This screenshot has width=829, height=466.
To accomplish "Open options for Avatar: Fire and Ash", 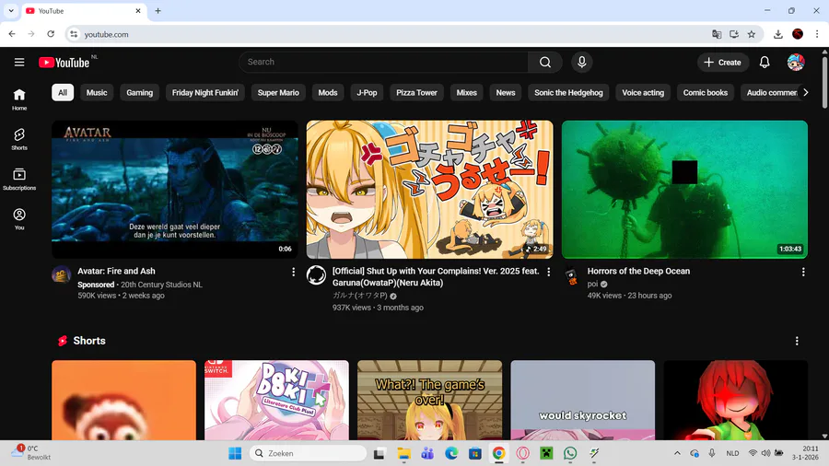I will [x=294, y=272].
